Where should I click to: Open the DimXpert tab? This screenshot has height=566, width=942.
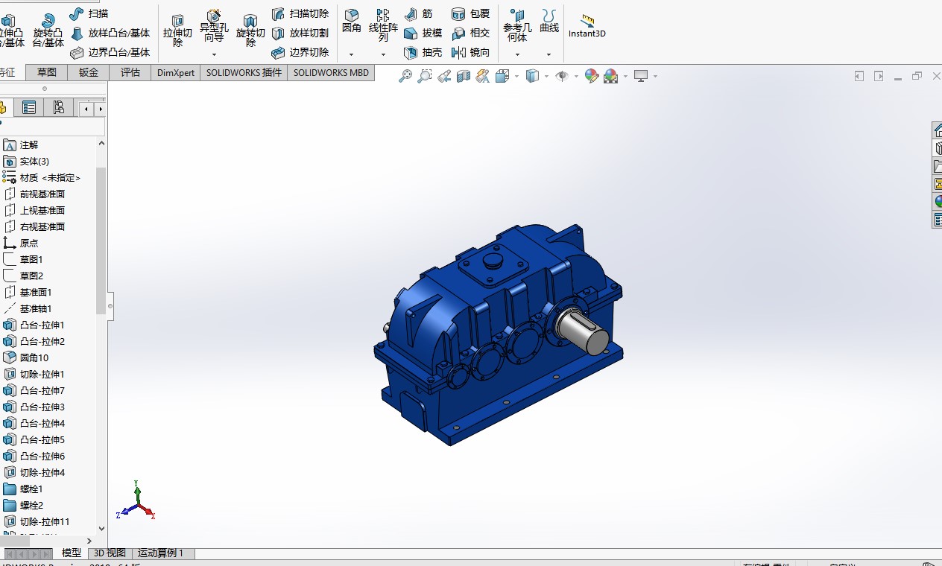(176, 72)
